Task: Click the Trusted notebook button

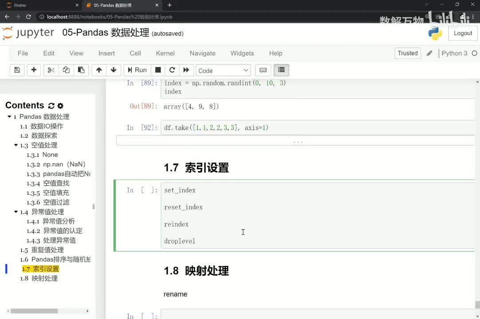Action: (x=407, y=53)
